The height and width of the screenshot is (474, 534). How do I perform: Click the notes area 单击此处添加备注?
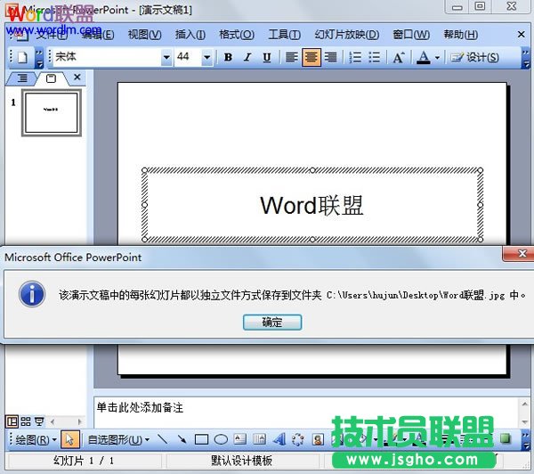[x=140, y=407]
